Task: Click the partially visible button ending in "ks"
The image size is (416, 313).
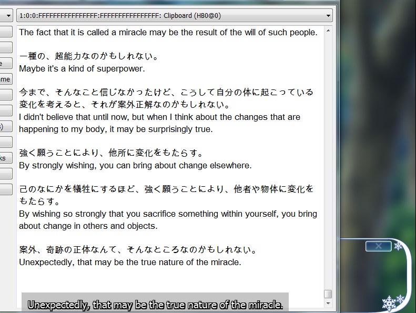Action: 6,158
